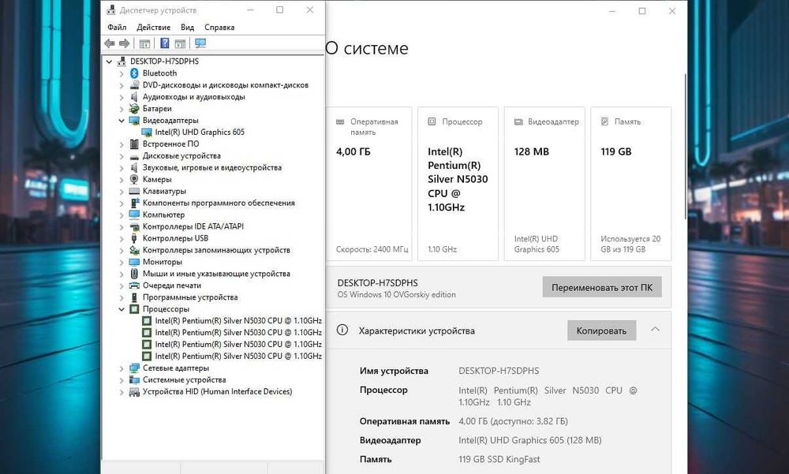Image resolution: width=789 pixels, height=474 pixels.
Task: Click the Имя устройства label
Action: [x=394, y=371]
